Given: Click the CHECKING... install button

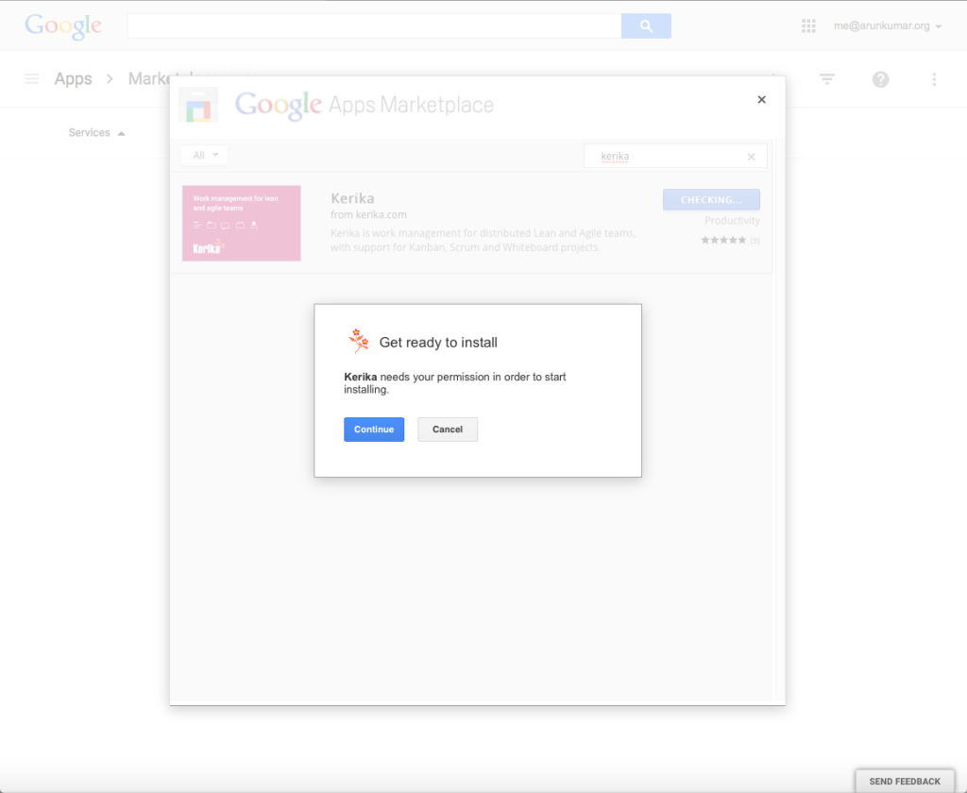Looking at the screenshot, I should click(x=711, y=200).
